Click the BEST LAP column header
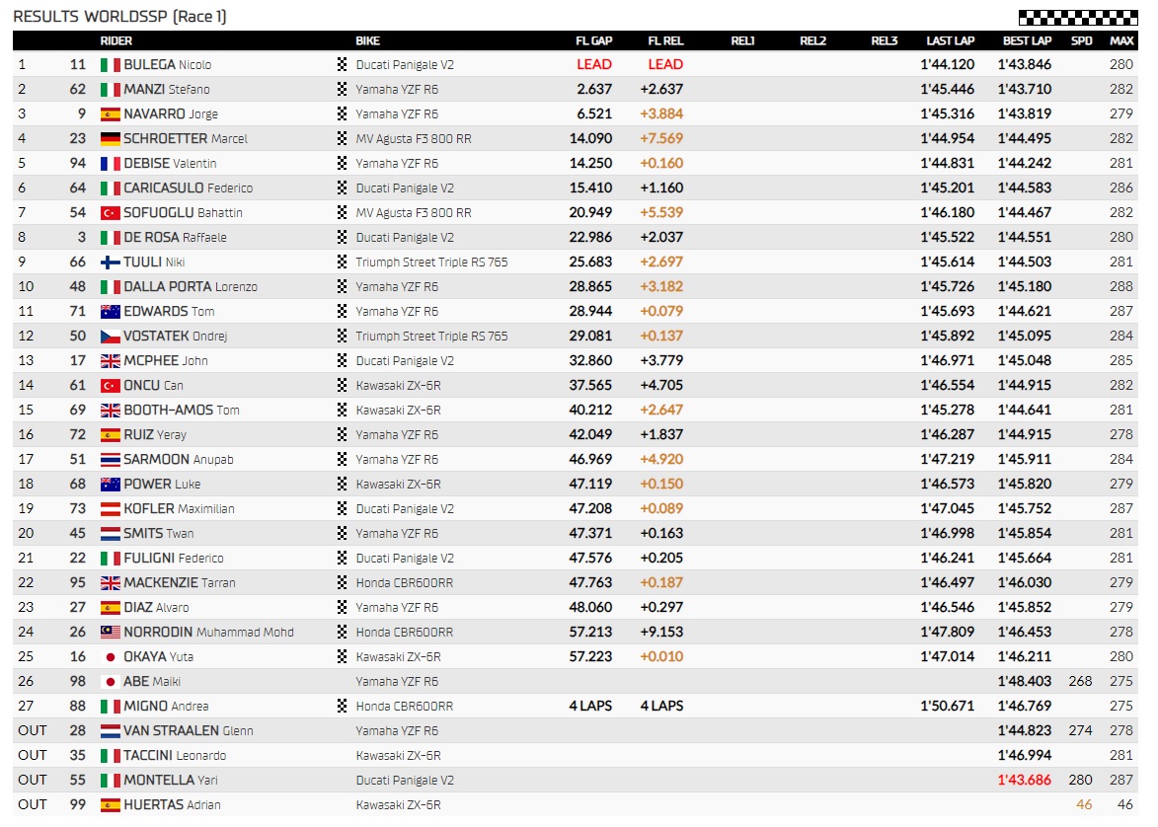 1028,40
